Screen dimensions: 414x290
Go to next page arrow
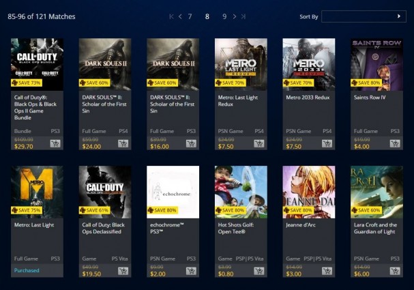coord(235,16)
